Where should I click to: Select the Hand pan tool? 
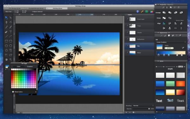coord(6,60)
